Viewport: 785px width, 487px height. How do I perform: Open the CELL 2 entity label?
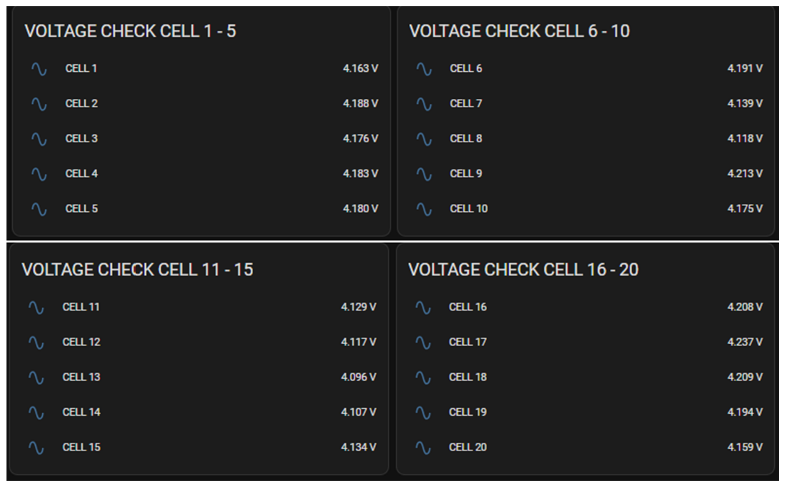click(x=81, y=103)
